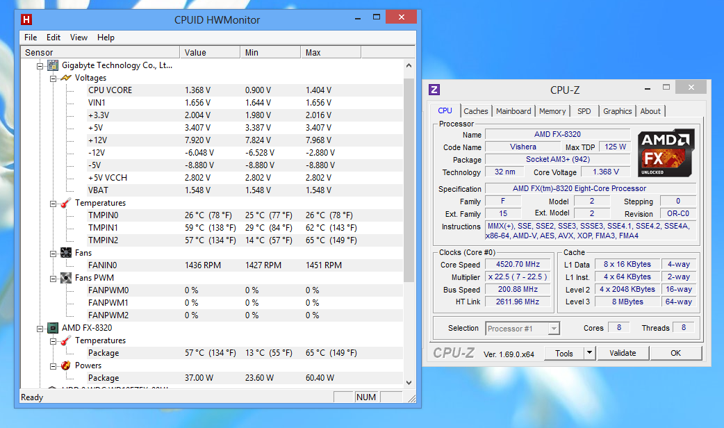Click the NUM indicator in HWMonitor status bar

pyautogui.click(x=366, y=397)
